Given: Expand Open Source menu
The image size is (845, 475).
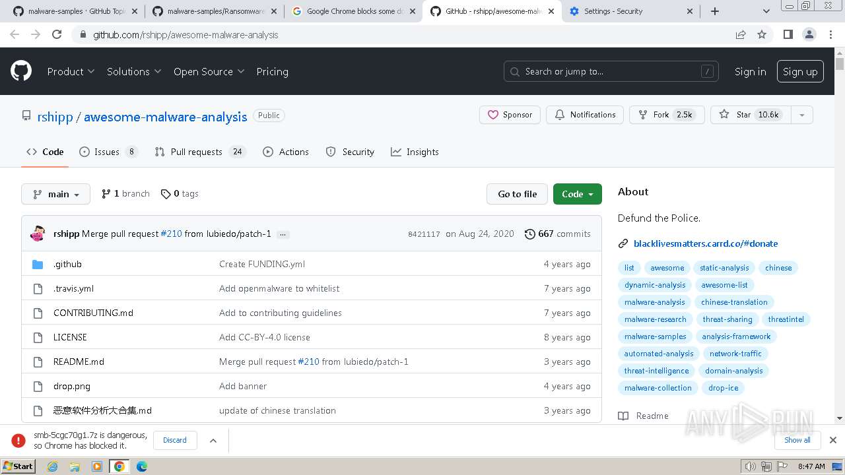Looking at the screenshot, I should tap(209, 71).
